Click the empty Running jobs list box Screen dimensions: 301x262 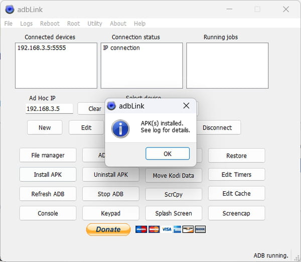pyautogui.click(x=227, y=65)
